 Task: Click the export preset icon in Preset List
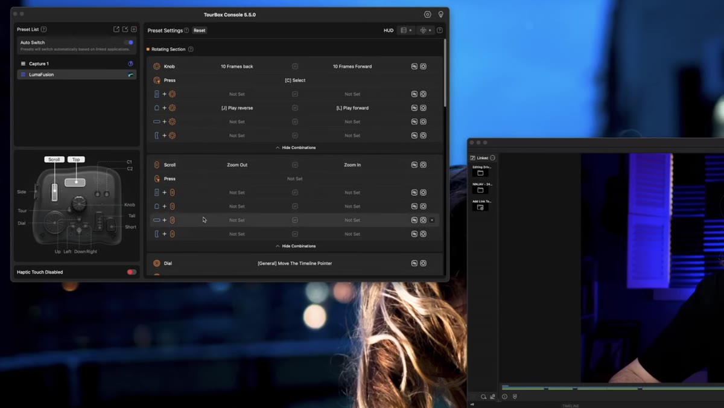point(116,29)
